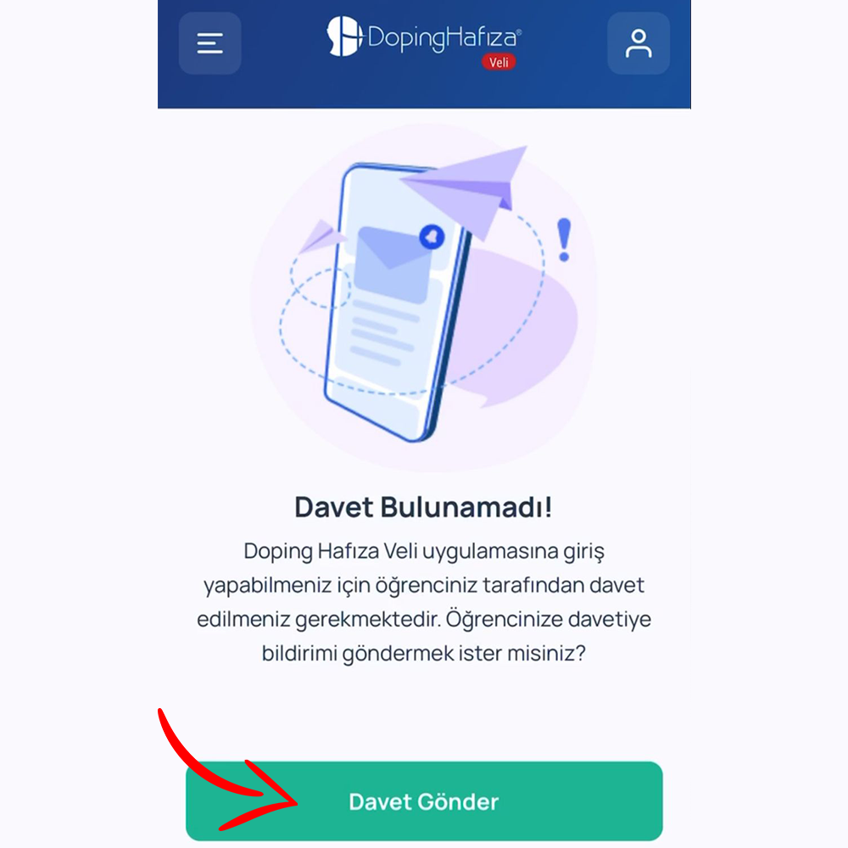Open the hamburger menu

pos(209,43)
